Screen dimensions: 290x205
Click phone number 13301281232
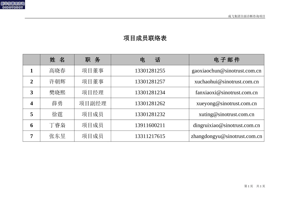[150, 114]
